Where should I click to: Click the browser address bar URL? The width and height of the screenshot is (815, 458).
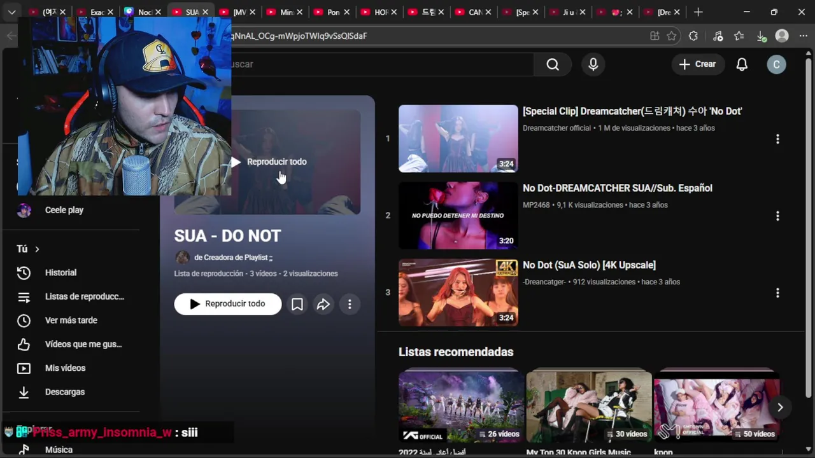[299, 36]
